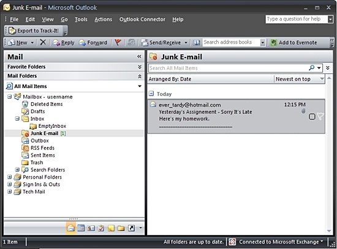Reply to the selected email
337x249 pixels.
[64, 42]
